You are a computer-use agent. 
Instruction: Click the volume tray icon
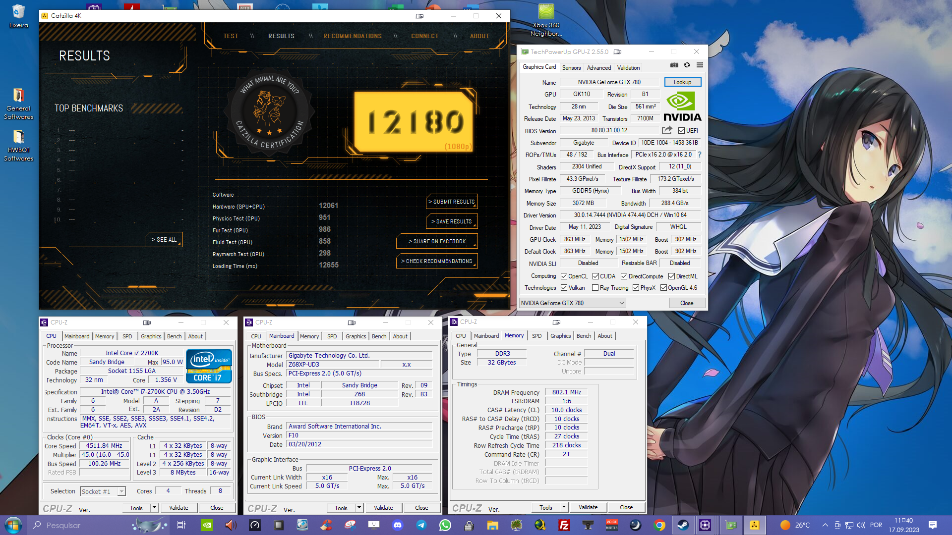coord(861,525)
